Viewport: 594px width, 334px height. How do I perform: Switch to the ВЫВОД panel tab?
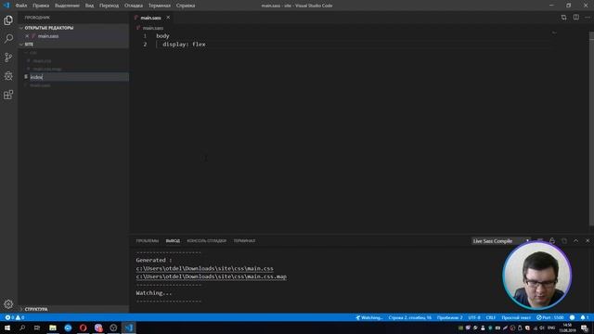173,241
